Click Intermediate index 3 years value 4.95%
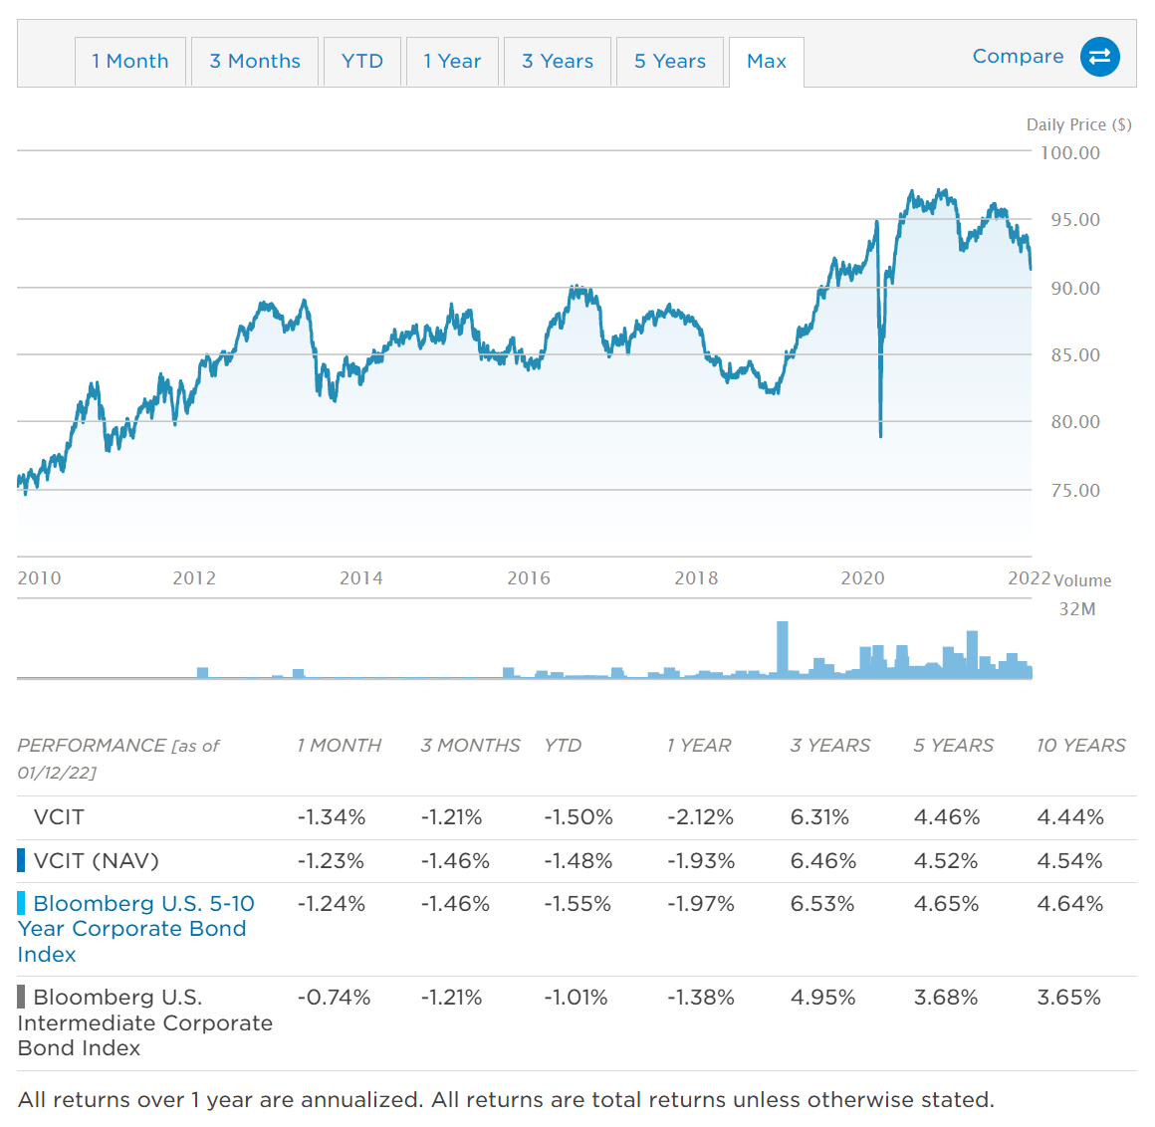This screenshot has height=1127, width=1155. pyautogui.click(x=822, y=999)
